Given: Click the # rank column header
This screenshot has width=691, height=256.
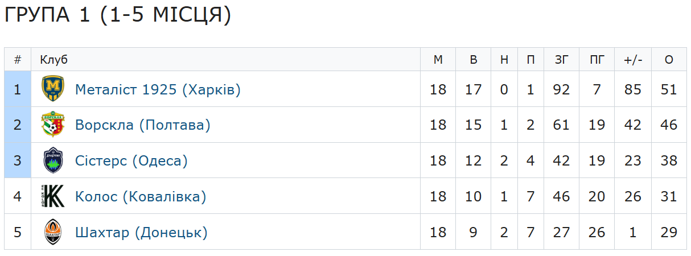Looking at the screenshot, I should (18, 60).
